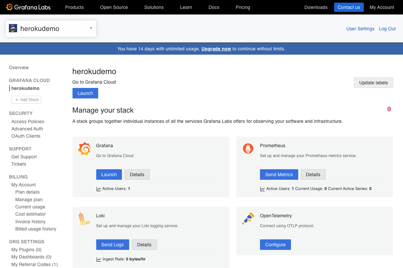Click Configure for OpenTelemetry
This screenshot has width=403, height=268.
pos(275,245)
